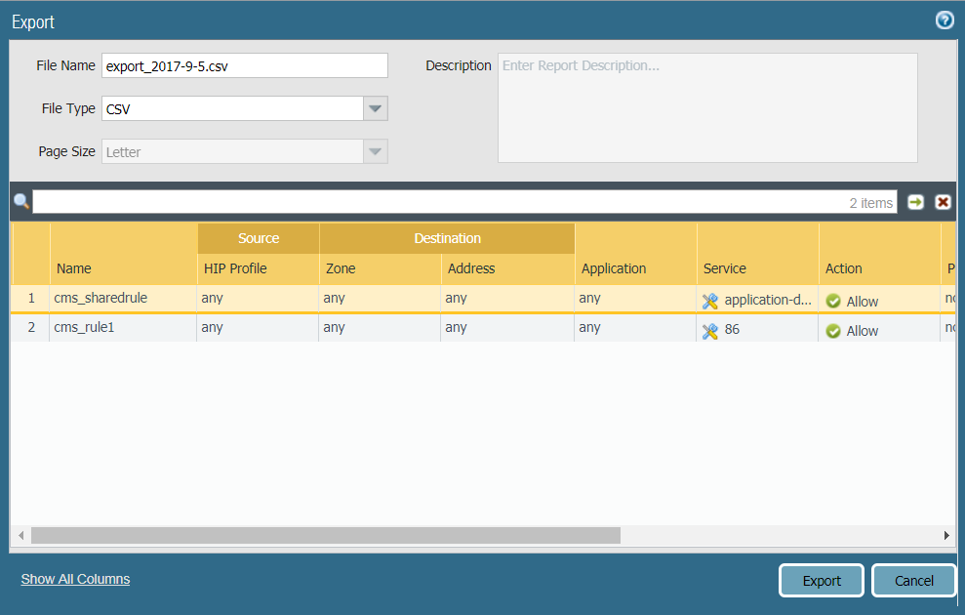Click the Description text area
The height and width of the screenshot is (615, 965).
(x=707, y=107)
